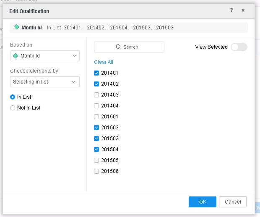This screenshot has width=260, height=217.
Task: Uncheck the 201502 checkbox
Action: point(96,128)
